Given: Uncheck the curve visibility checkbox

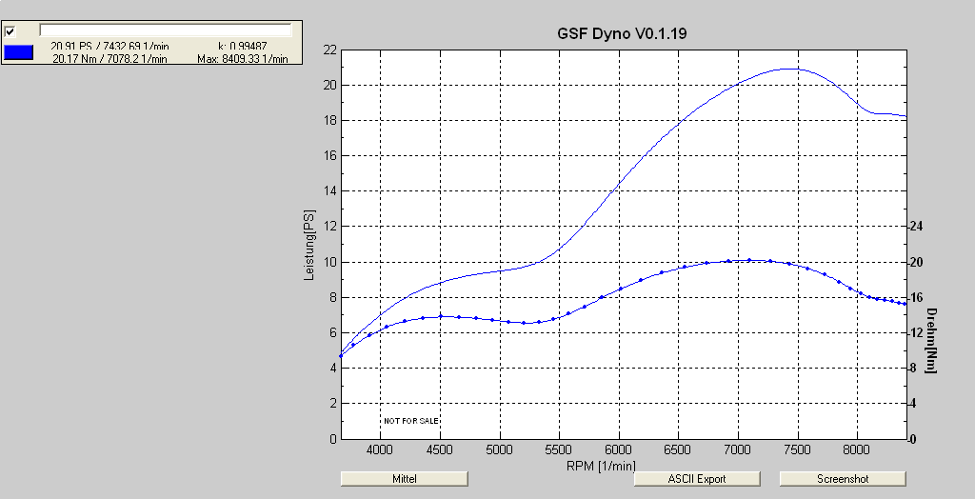Looking at the screenshot, I should [x=10, y=31].
